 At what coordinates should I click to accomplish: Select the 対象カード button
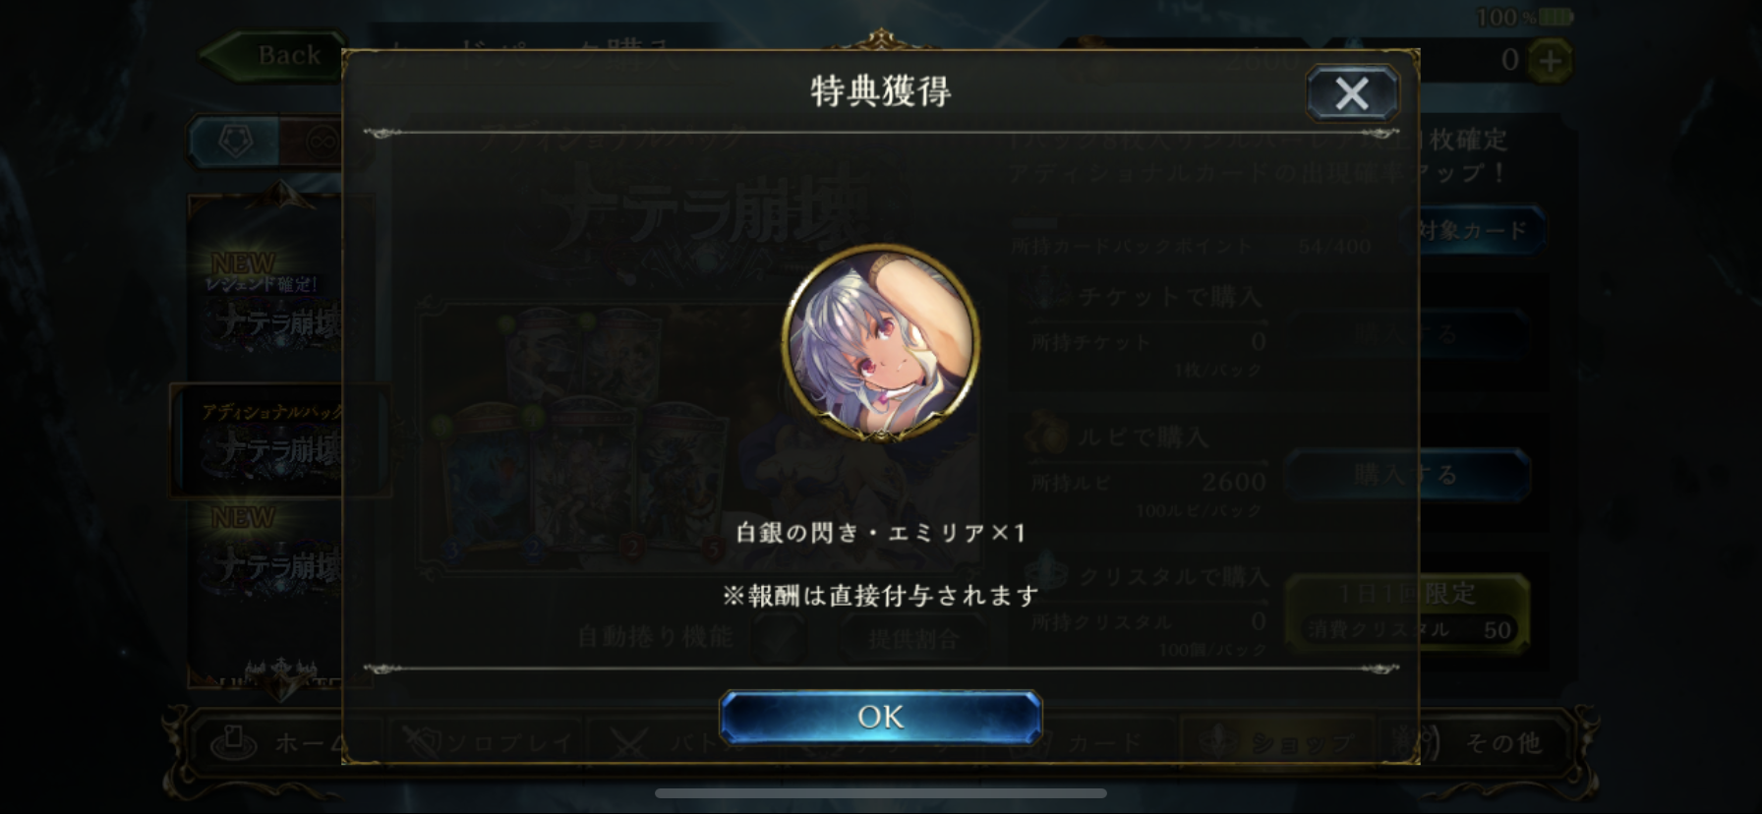[1473, 231]
